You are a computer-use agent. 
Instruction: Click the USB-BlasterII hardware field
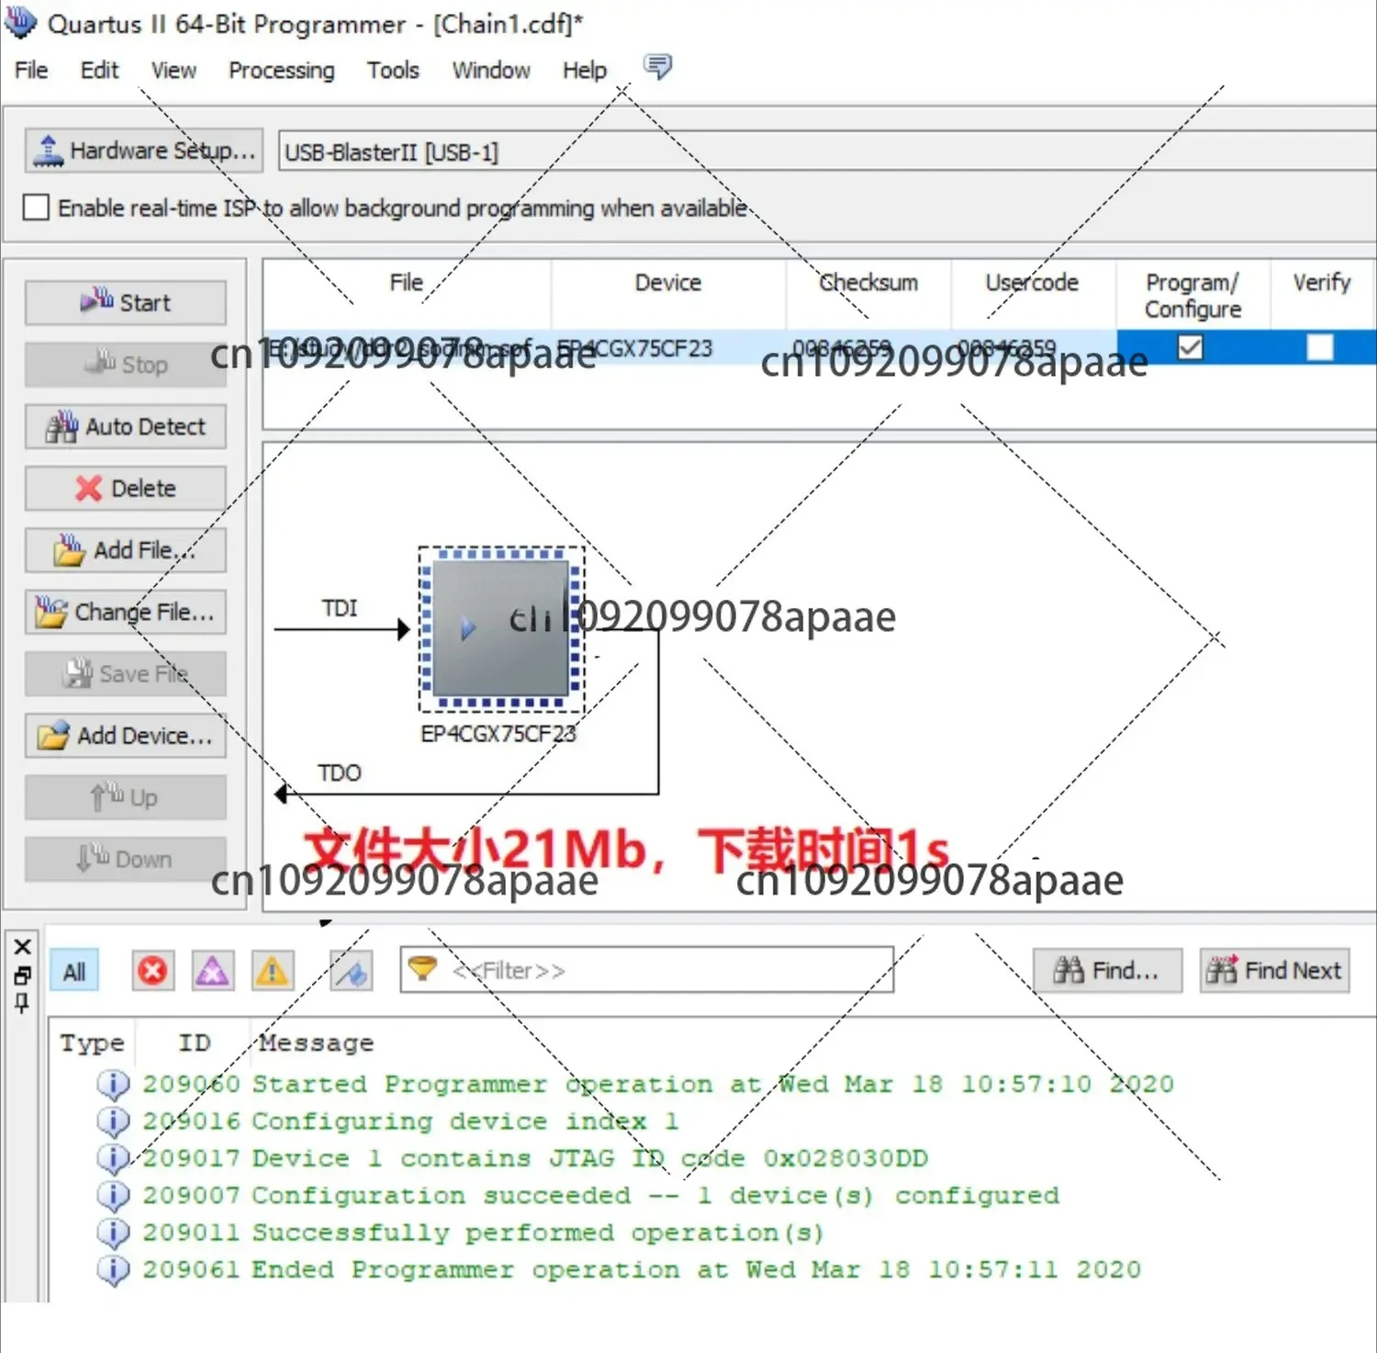826,152
